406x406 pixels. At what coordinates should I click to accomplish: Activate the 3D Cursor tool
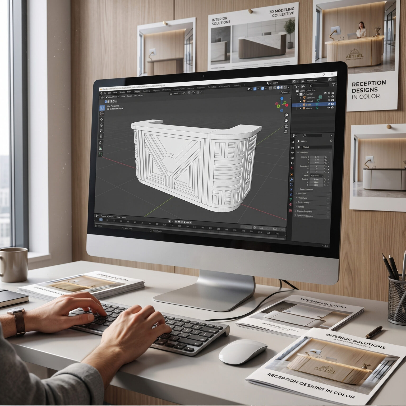(102, 113)
